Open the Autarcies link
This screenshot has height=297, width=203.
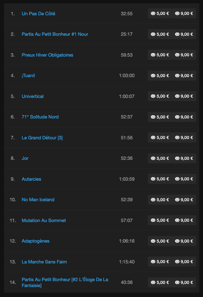click(x=31, y=179)
